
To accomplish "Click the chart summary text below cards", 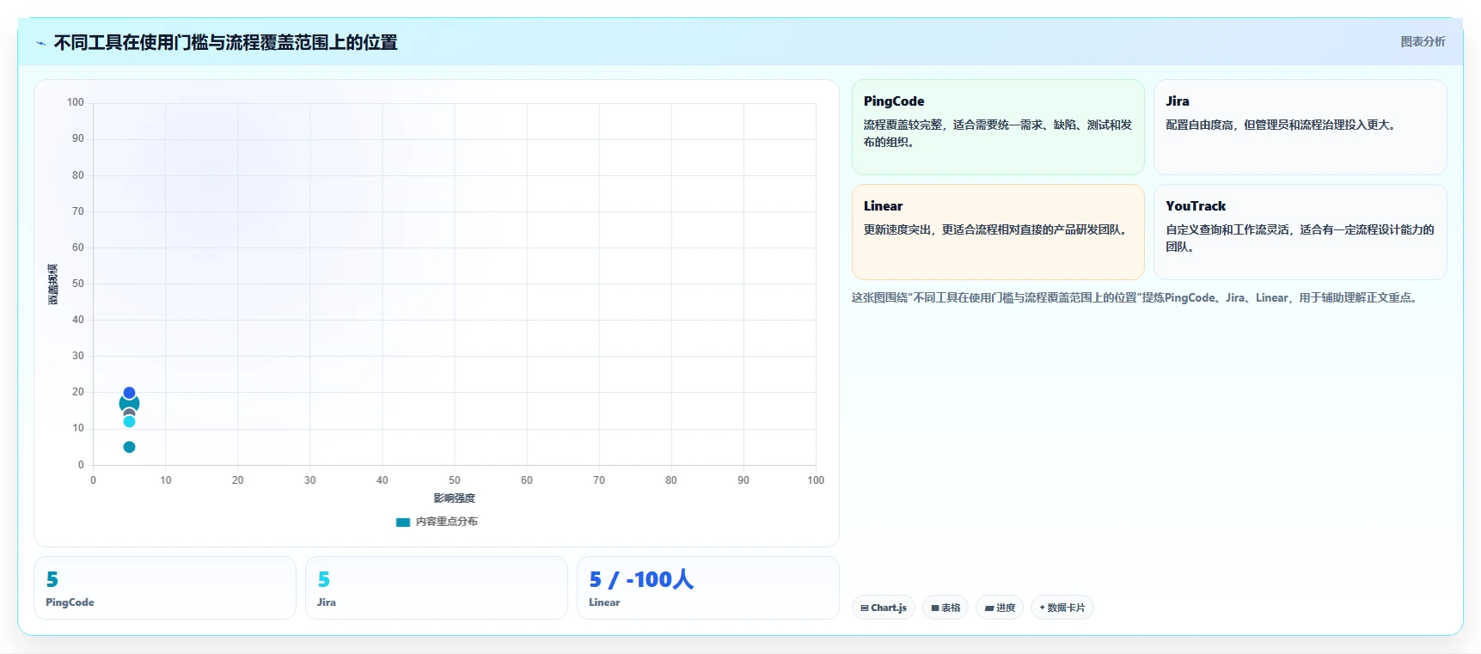I will tap(1135, 297).
